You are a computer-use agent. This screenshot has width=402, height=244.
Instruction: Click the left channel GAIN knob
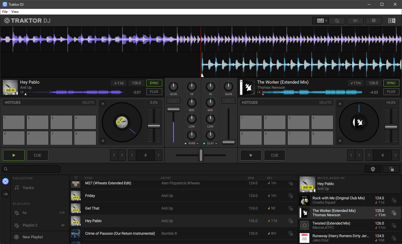tap(173, 86)
